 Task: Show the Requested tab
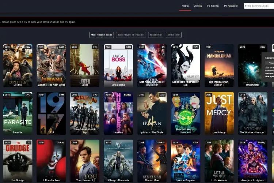(x=156, y=35)
